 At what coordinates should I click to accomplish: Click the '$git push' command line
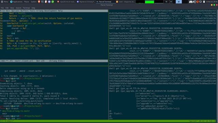pos(11,81)
